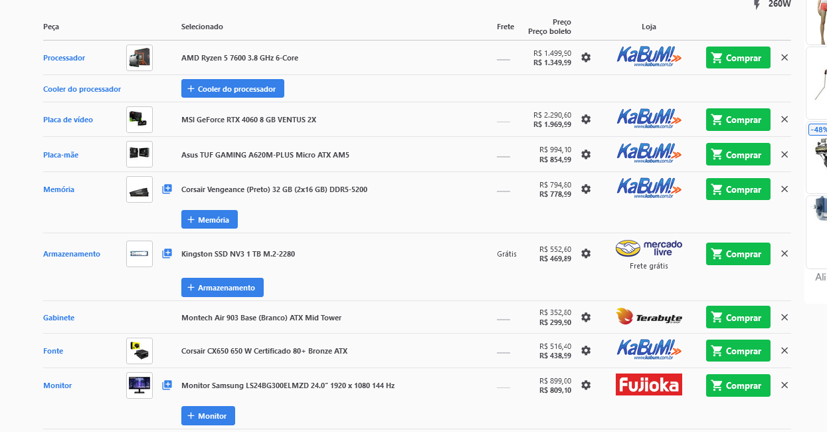Open price settings gear for Asus TUF GAMING A620M-PLUS
Image resolution: width=827 pixels, height=432 pixels.
586,155
